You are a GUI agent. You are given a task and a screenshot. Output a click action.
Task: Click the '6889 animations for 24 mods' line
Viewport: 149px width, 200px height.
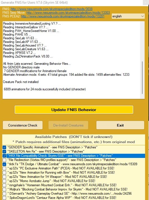click(x=45, y=89)
